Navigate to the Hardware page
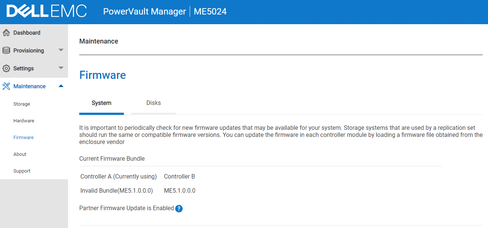This screenshot has height=228, width=488. tap(23, 121)
